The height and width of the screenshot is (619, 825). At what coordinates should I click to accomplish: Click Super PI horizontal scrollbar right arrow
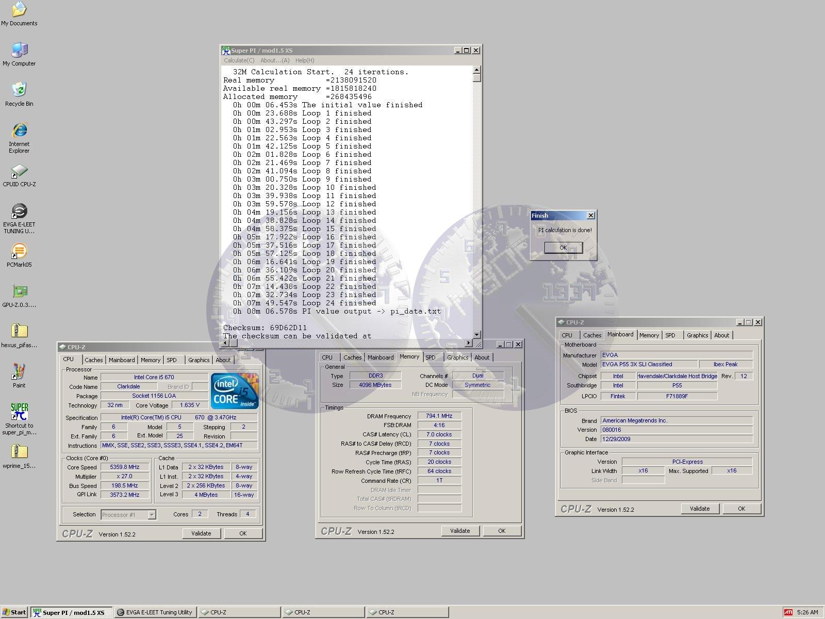point(469,343)
